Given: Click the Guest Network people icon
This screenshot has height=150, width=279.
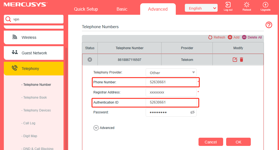Looking at the screenshot, I should click(15, 52).
